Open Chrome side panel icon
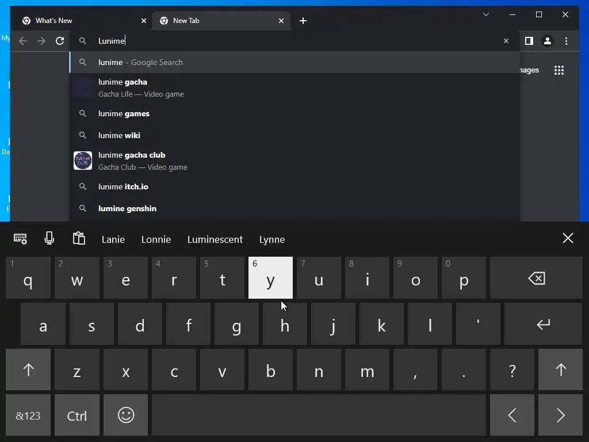 coord(529,41)
